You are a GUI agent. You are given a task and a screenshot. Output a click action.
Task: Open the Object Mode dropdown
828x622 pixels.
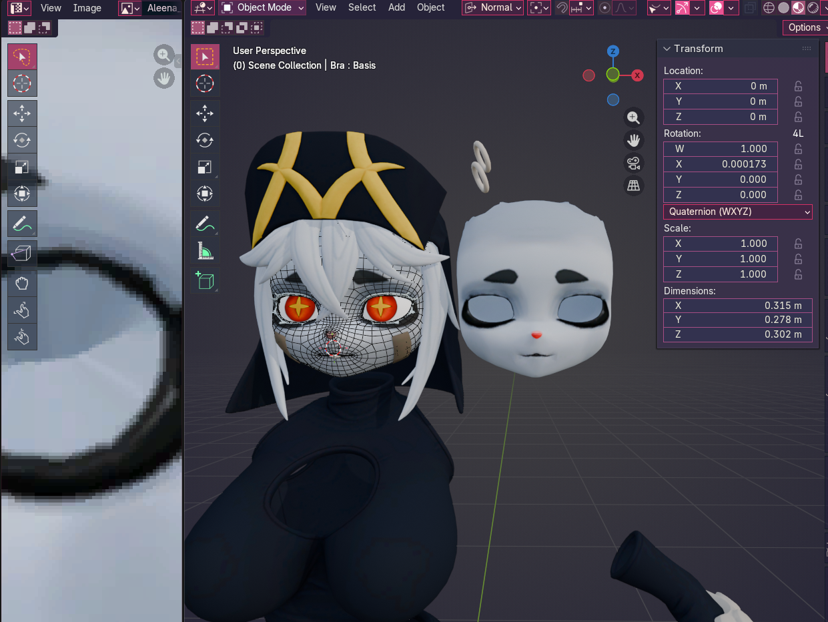click(263, 8)
